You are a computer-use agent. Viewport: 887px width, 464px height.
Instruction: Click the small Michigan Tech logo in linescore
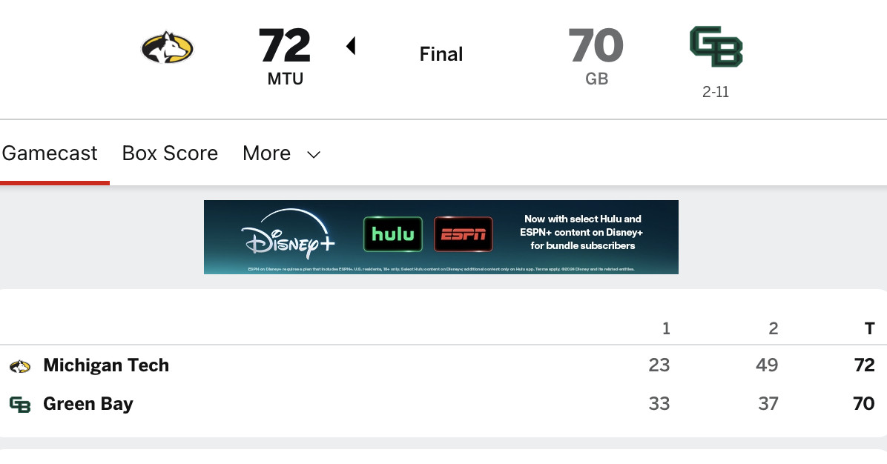coord(19,366)
